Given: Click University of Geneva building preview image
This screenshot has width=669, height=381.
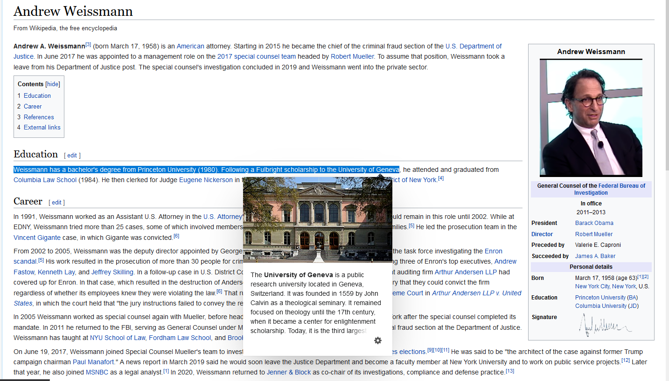Looking at the screenshot, I should 318,220.
